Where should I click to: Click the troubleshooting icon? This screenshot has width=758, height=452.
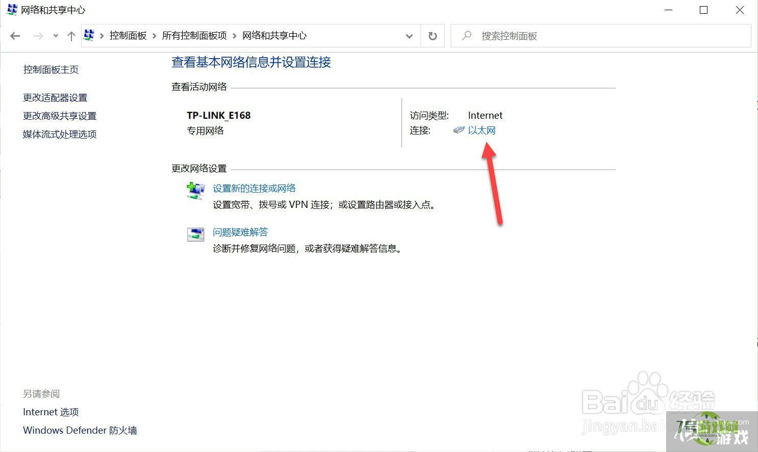(195, 234)
